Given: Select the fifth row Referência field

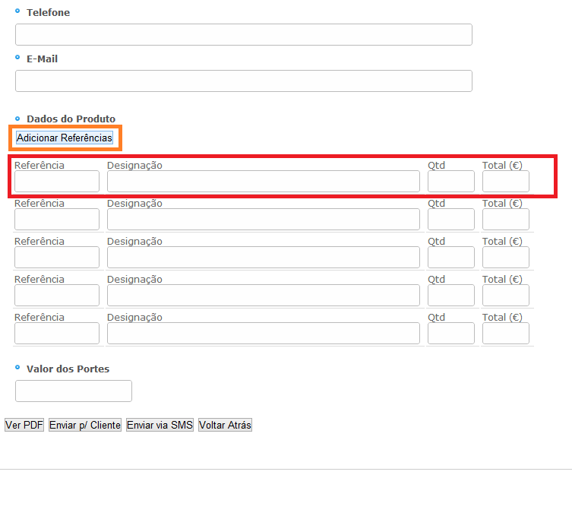Looking at the screenshot, I should click(57, 334).
